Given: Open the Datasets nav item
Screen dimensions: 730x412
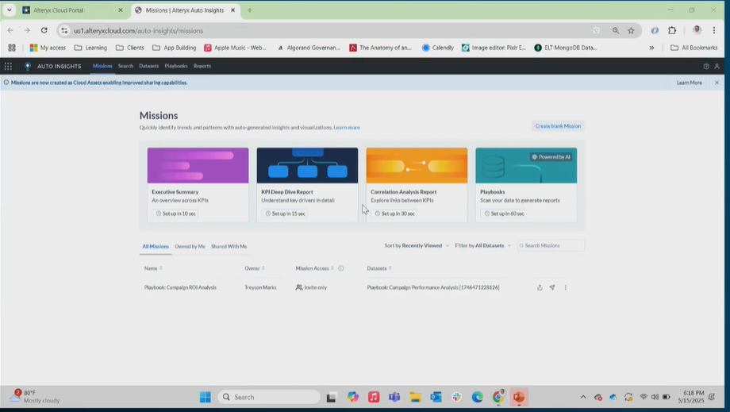Looking at the screenshot, I should coord(149,66).
